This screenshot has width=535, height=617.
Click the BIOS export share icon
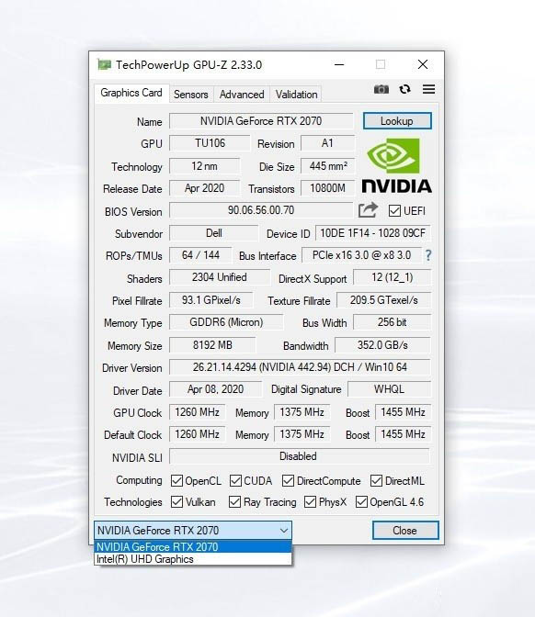coord(368,210)
